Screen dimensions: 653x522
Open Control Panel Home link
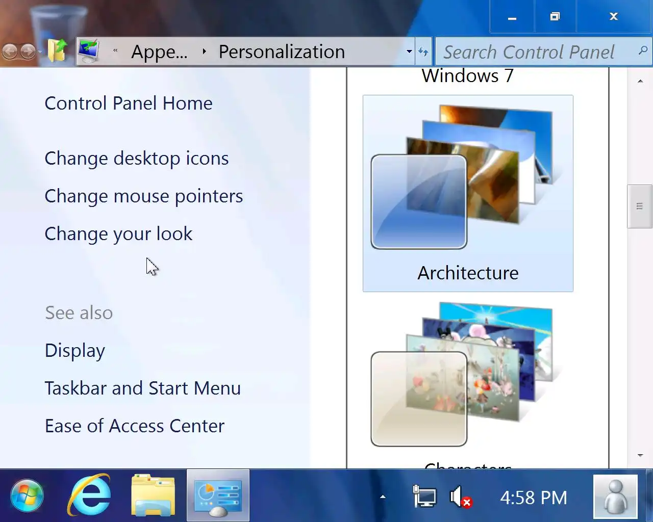pos(129,103)
